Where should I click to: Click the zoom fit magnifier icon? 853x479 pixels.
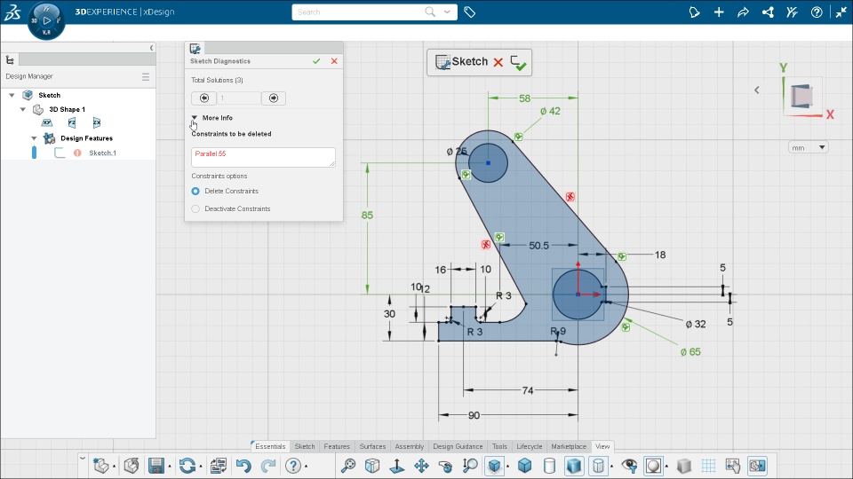coord(348,466)
